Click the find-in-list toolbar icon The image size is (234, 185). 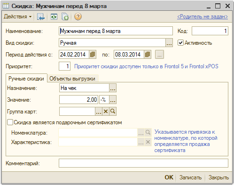[41, 16]
